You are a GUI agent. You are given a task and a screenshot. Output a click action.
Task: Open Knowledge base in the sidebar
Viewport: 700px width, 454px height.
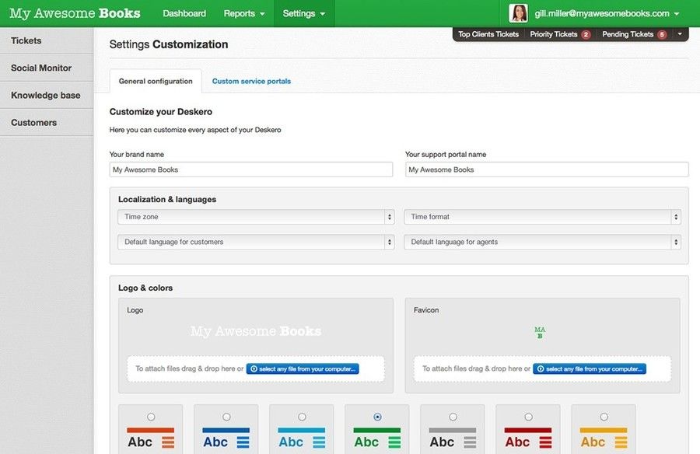47,95
